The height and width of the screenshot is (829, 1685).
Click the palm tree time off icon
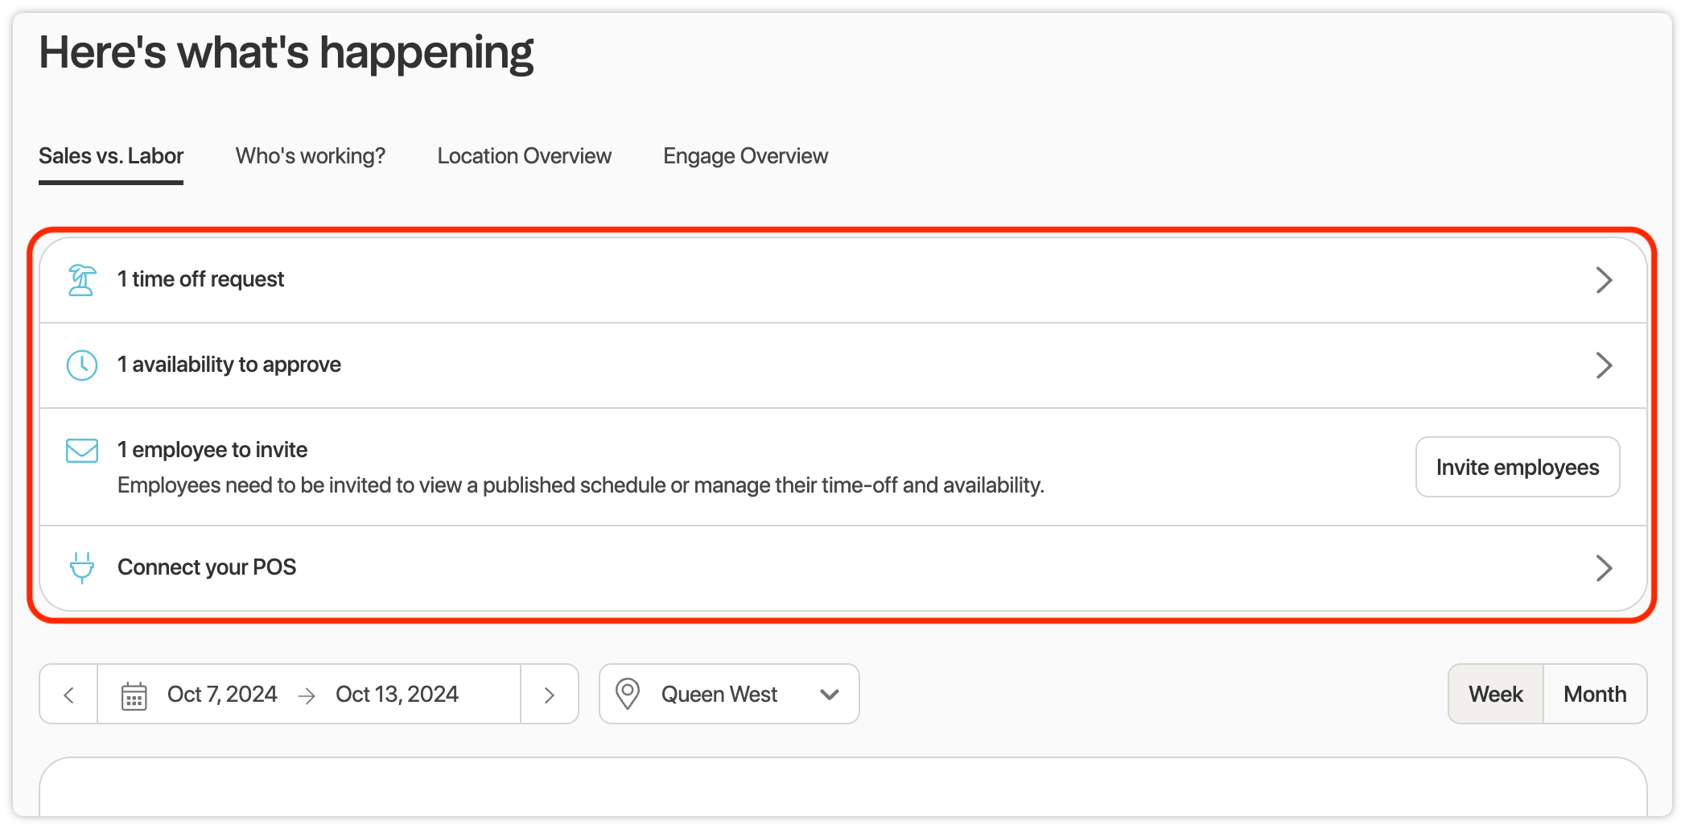click(x=81, y=280)
